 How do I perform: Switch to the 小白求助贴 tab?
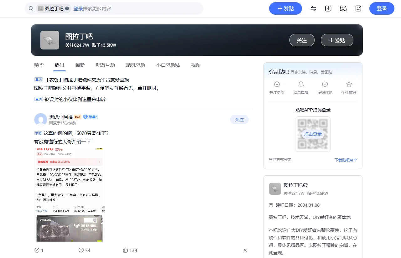168,65
